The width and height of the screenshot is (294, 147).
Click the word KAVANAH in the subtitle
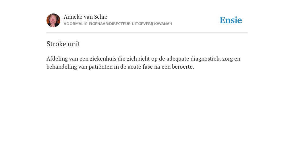coord(163,24)
